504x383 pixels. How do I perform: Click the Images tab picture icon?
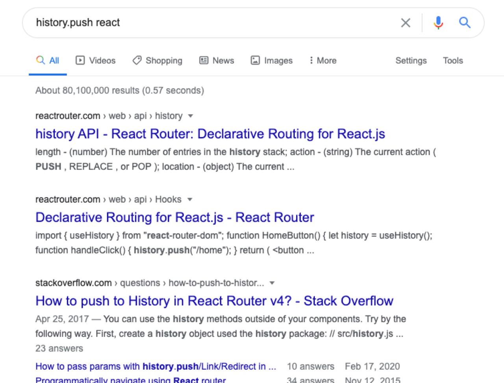[255, 60]
